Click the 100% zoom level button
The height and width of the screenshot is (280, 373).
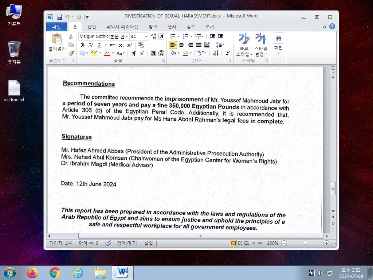click(272, 243)
